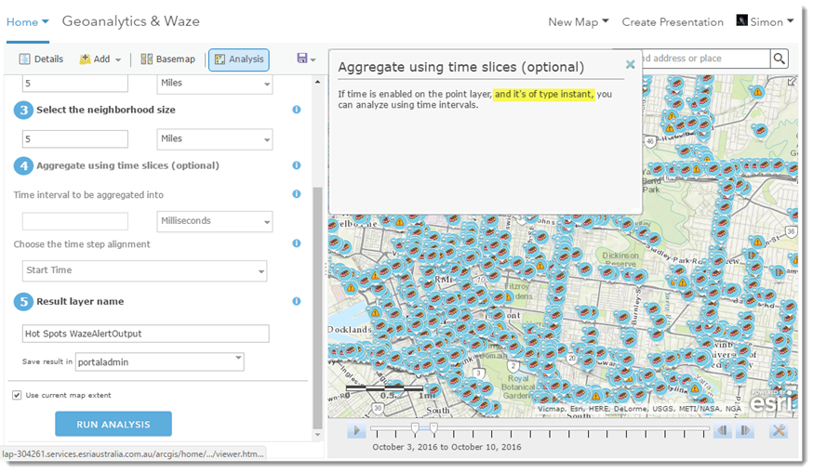
Task: Toggle the Analysis button
Action: click(239, 59)
